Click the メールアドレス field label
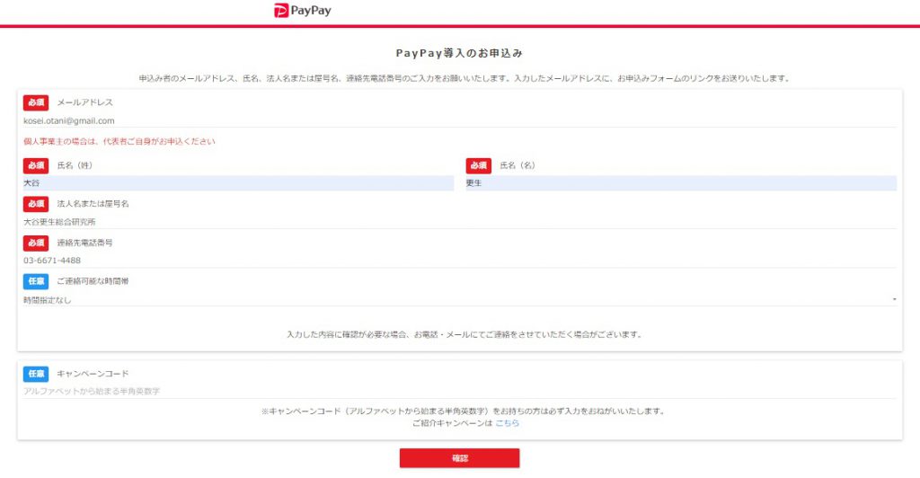This screenshot has height=478, width=920. [x=85, y=102]
